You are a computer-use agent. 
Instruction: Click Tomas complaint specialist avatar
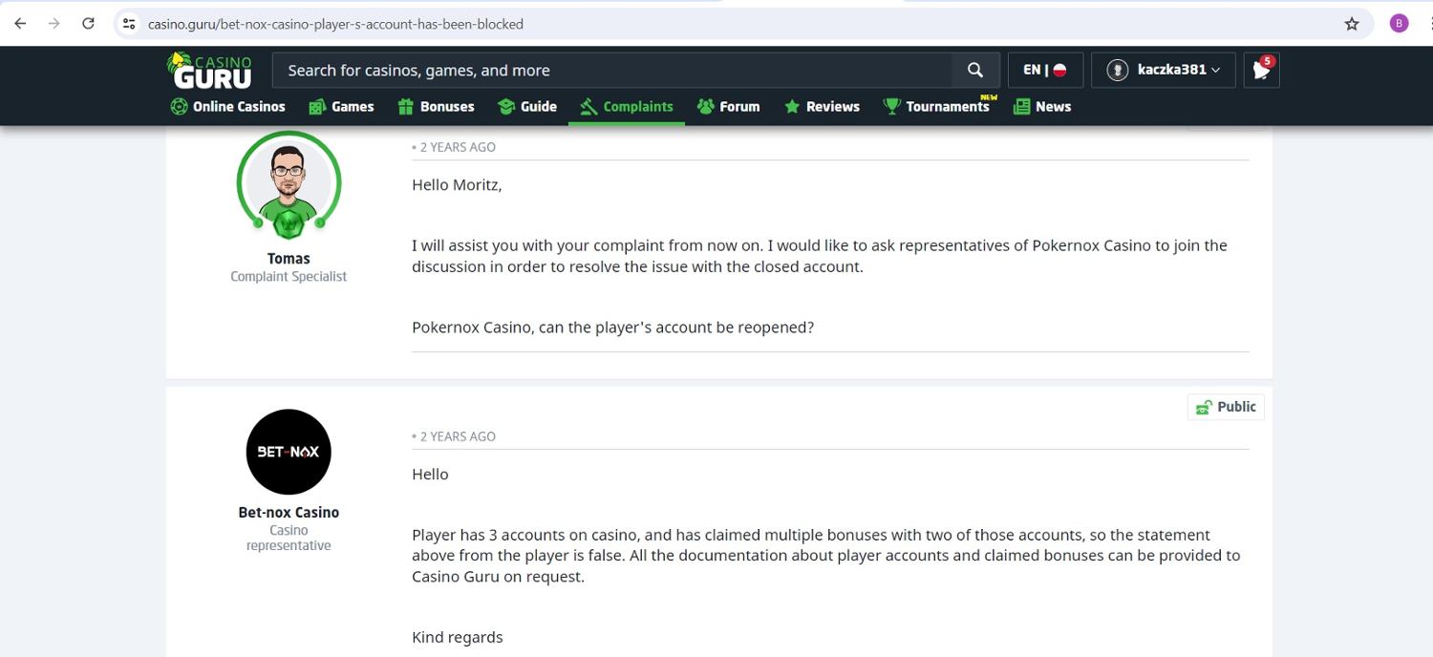[289, 183]
